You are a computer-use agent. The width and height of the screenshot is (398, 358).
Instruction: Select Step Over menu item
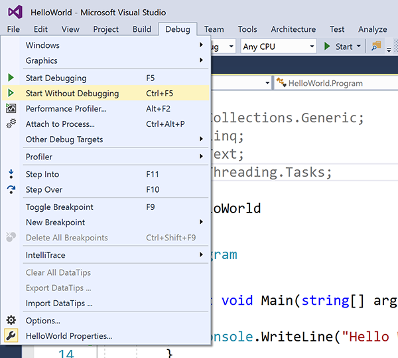coord(105,189)
